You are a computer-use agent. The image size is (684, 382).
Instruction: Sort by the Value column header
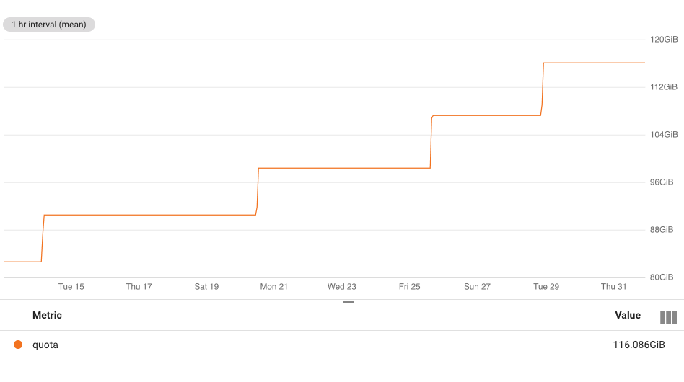pyautogui.click(x=628, y=315)
